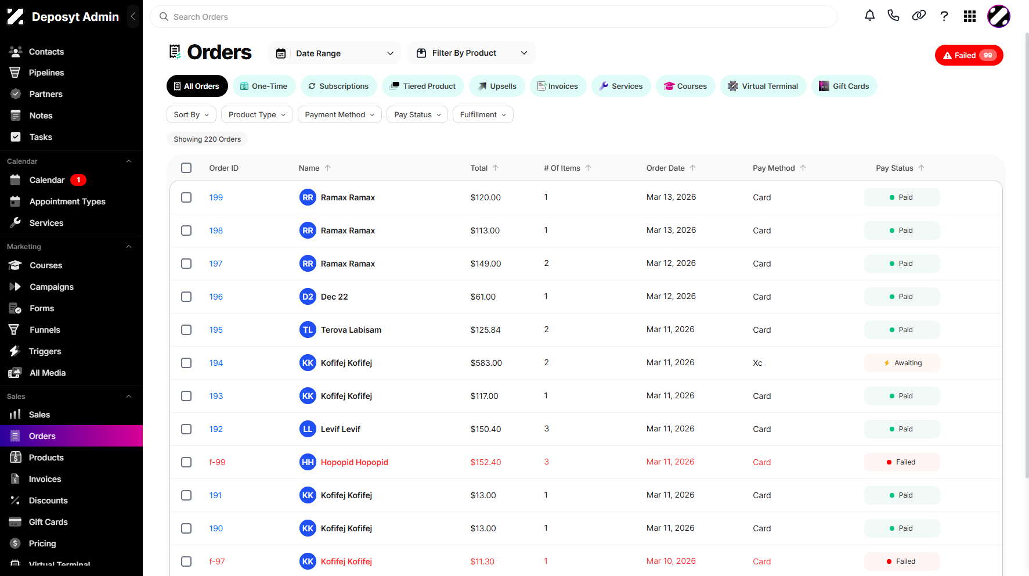Screen dimensions: 1029x576
Task: Open order 194 link
Action: (216, 363)
